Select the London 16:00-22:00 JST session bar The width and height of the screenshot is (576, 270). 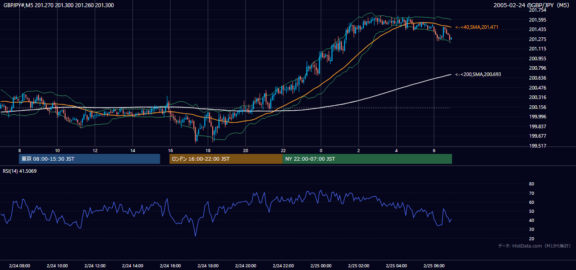tap(226, 159)
